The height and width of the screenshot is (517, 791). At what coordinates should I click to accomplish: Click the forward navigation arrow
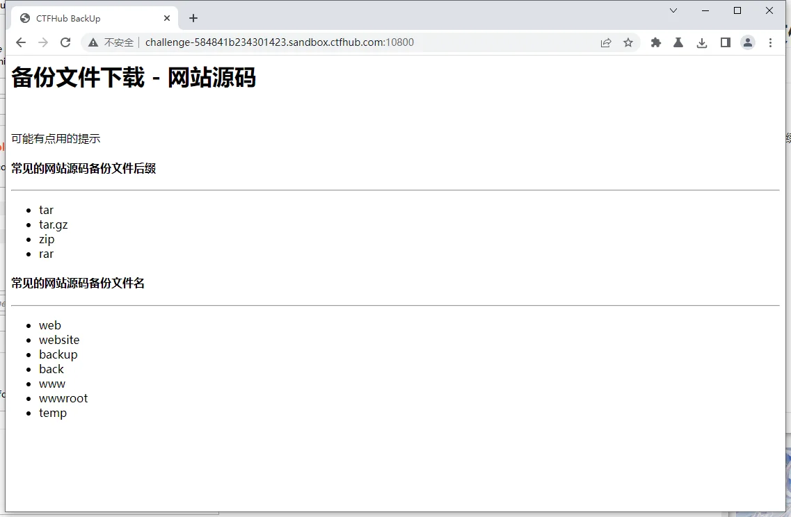[x=43, y=42]
